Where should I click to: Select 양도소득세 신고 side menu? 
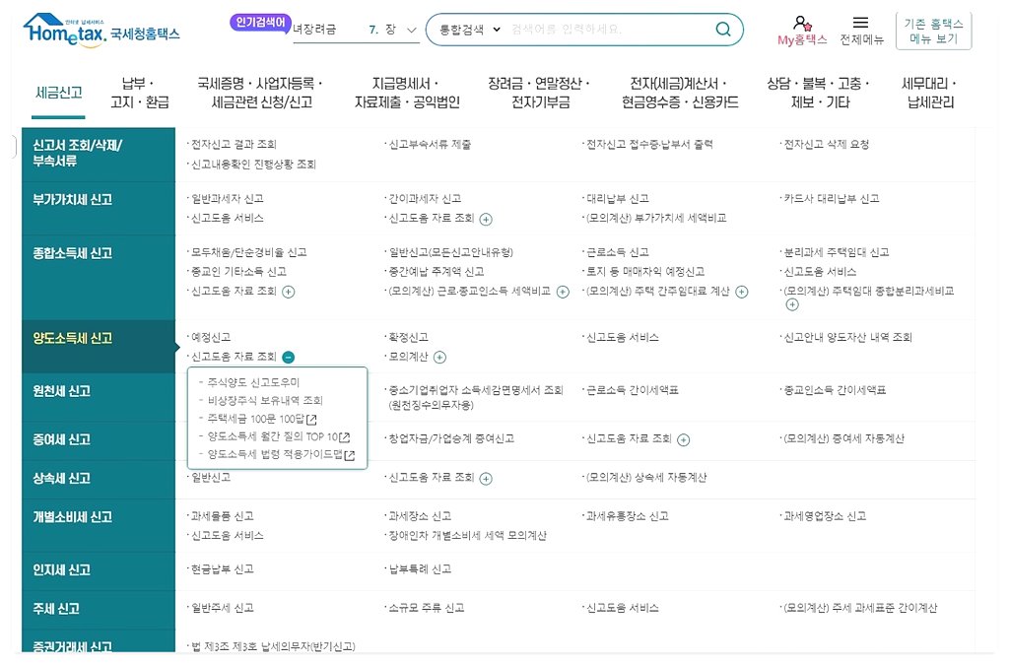[x=99, y=346]
